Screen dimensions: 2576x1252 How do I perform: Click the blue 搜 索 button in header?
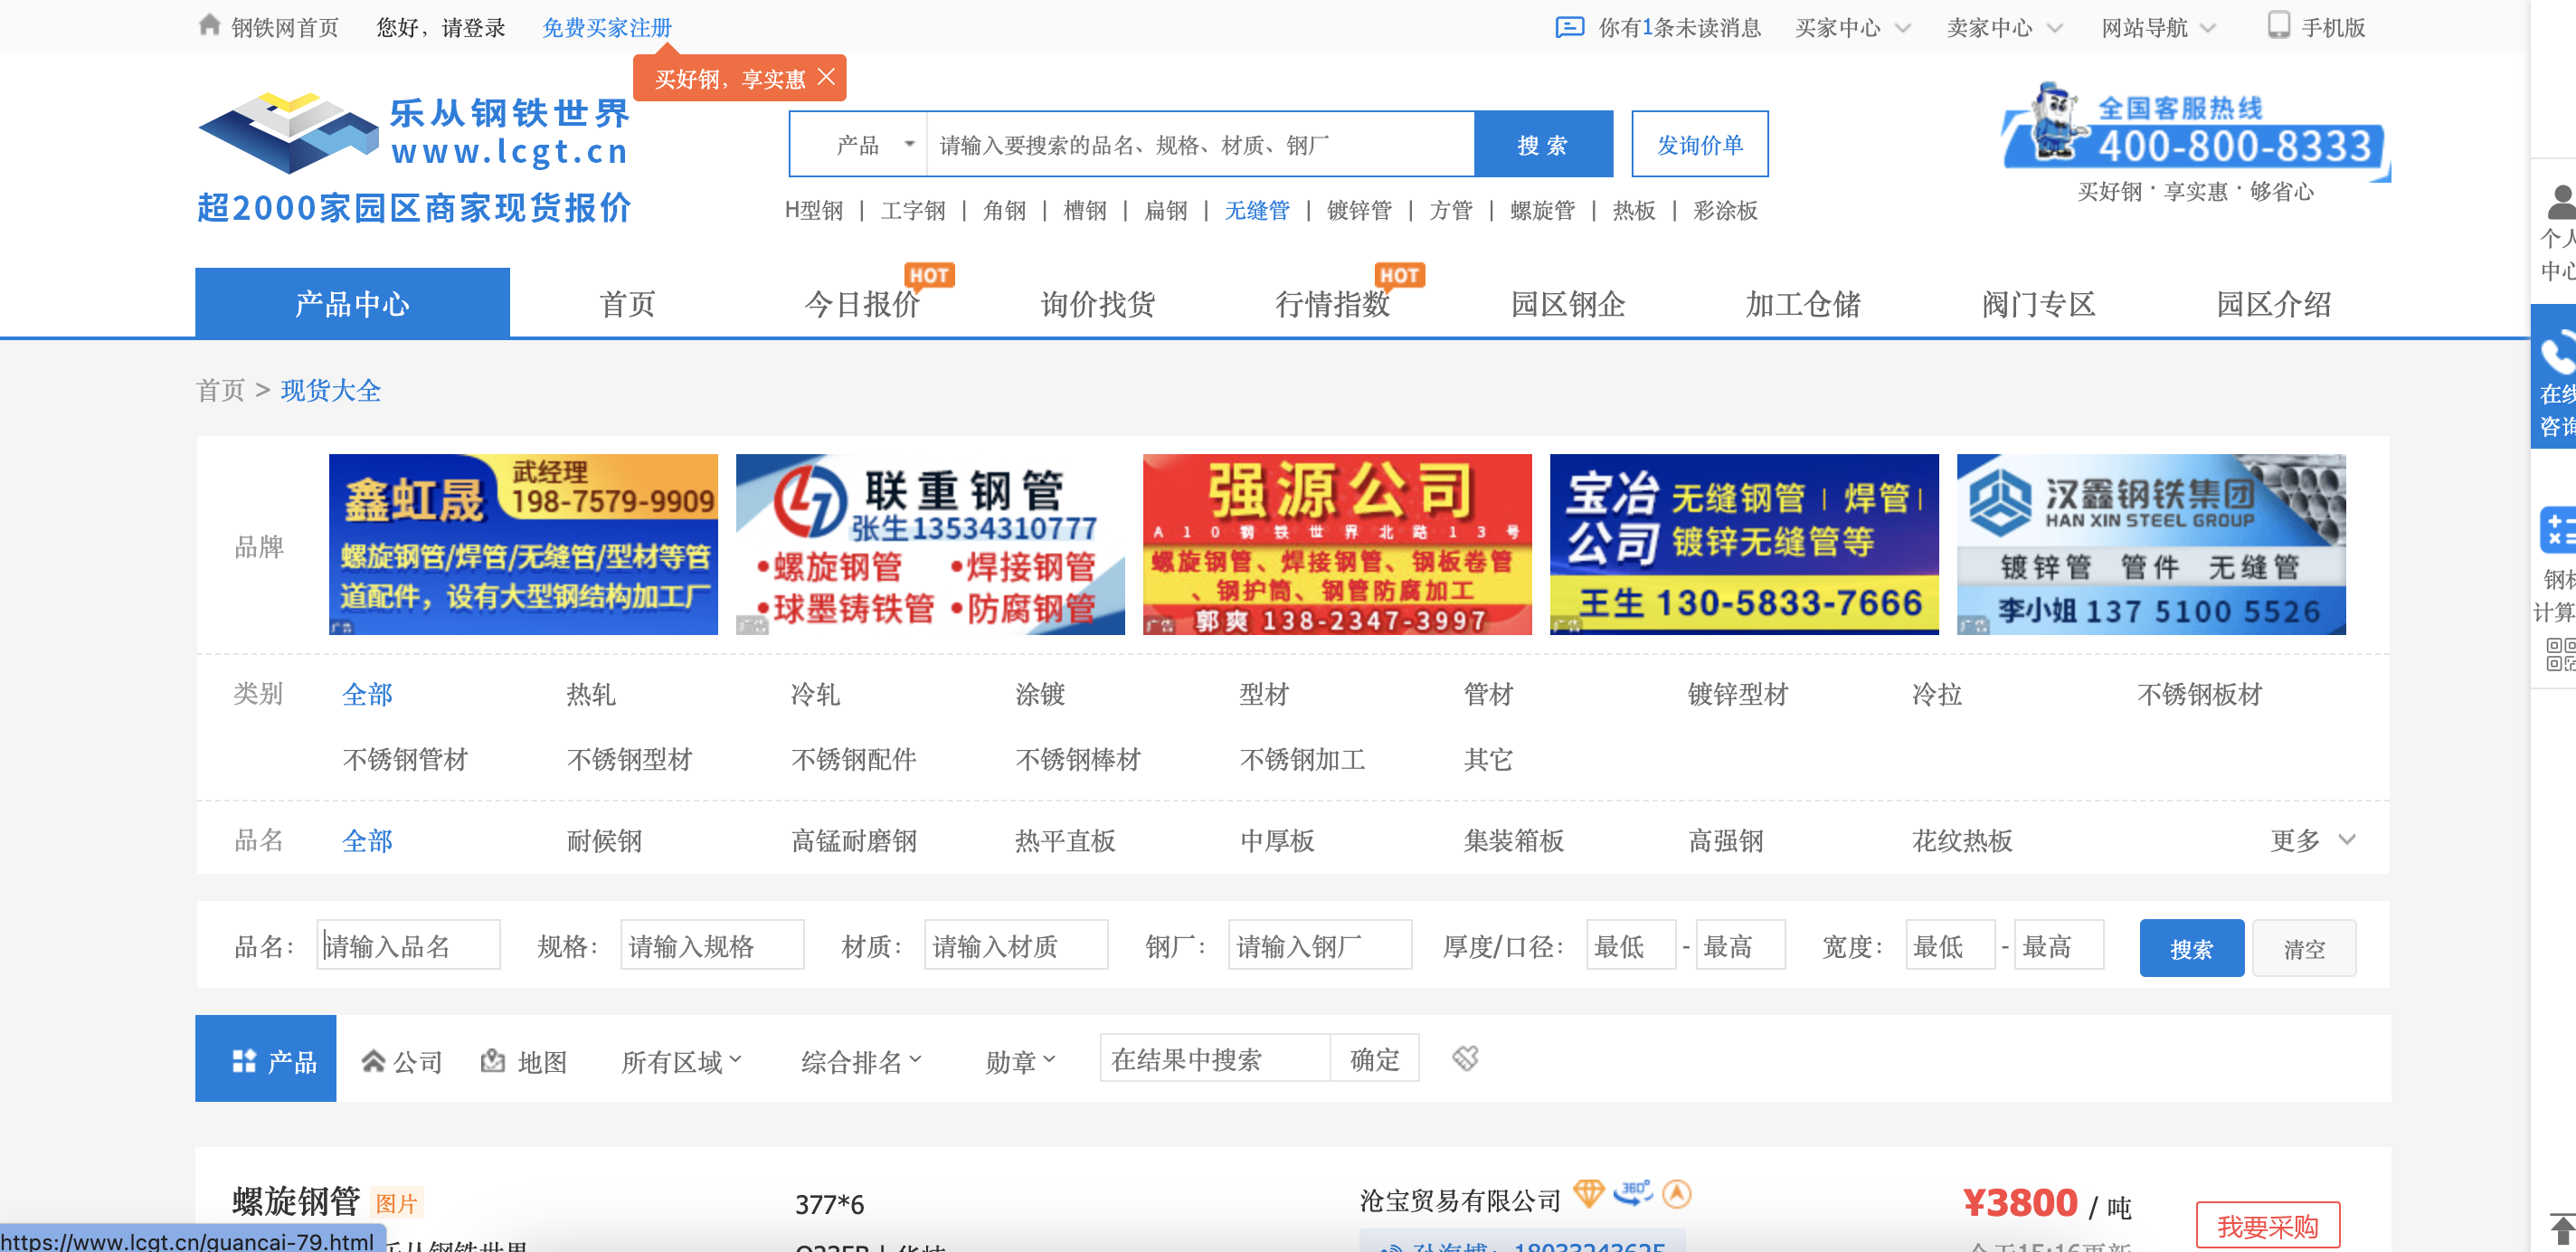[x=1542, y=145]
